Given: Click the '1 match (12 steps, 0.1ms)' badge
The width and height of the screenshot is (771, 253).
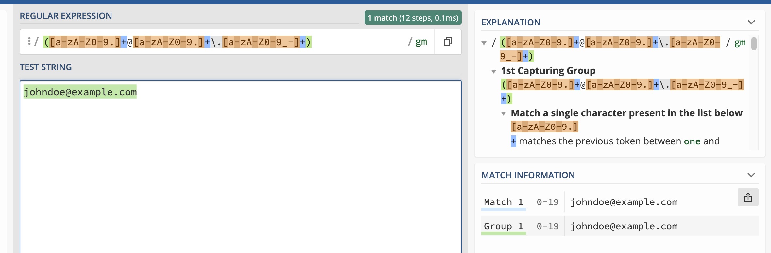Looking at the screenshot, I should [413, 18].
